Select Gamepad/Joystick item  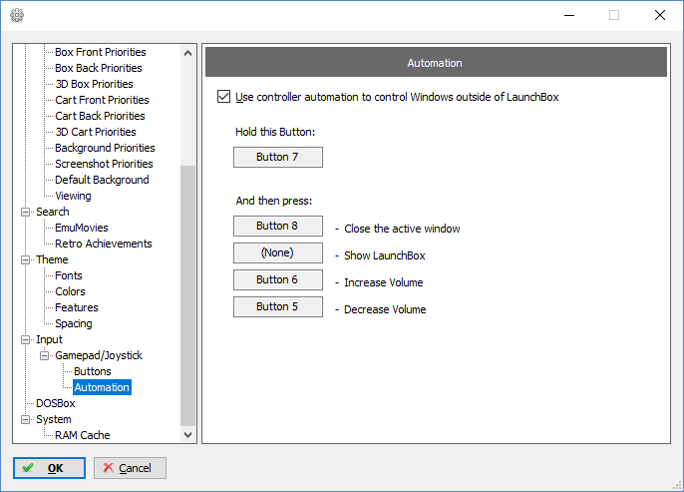tap(98, 356)
